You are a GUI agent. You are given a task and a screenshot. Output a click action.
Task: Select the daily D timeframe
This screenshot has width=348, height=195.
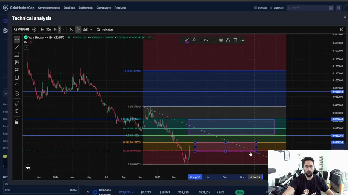point(59,30)
